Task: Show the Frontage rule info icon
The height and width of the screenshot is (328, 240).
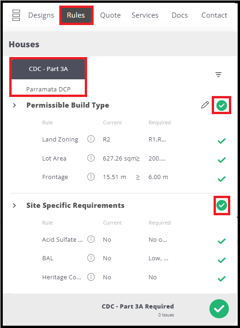Action: [x=91, y=177]
